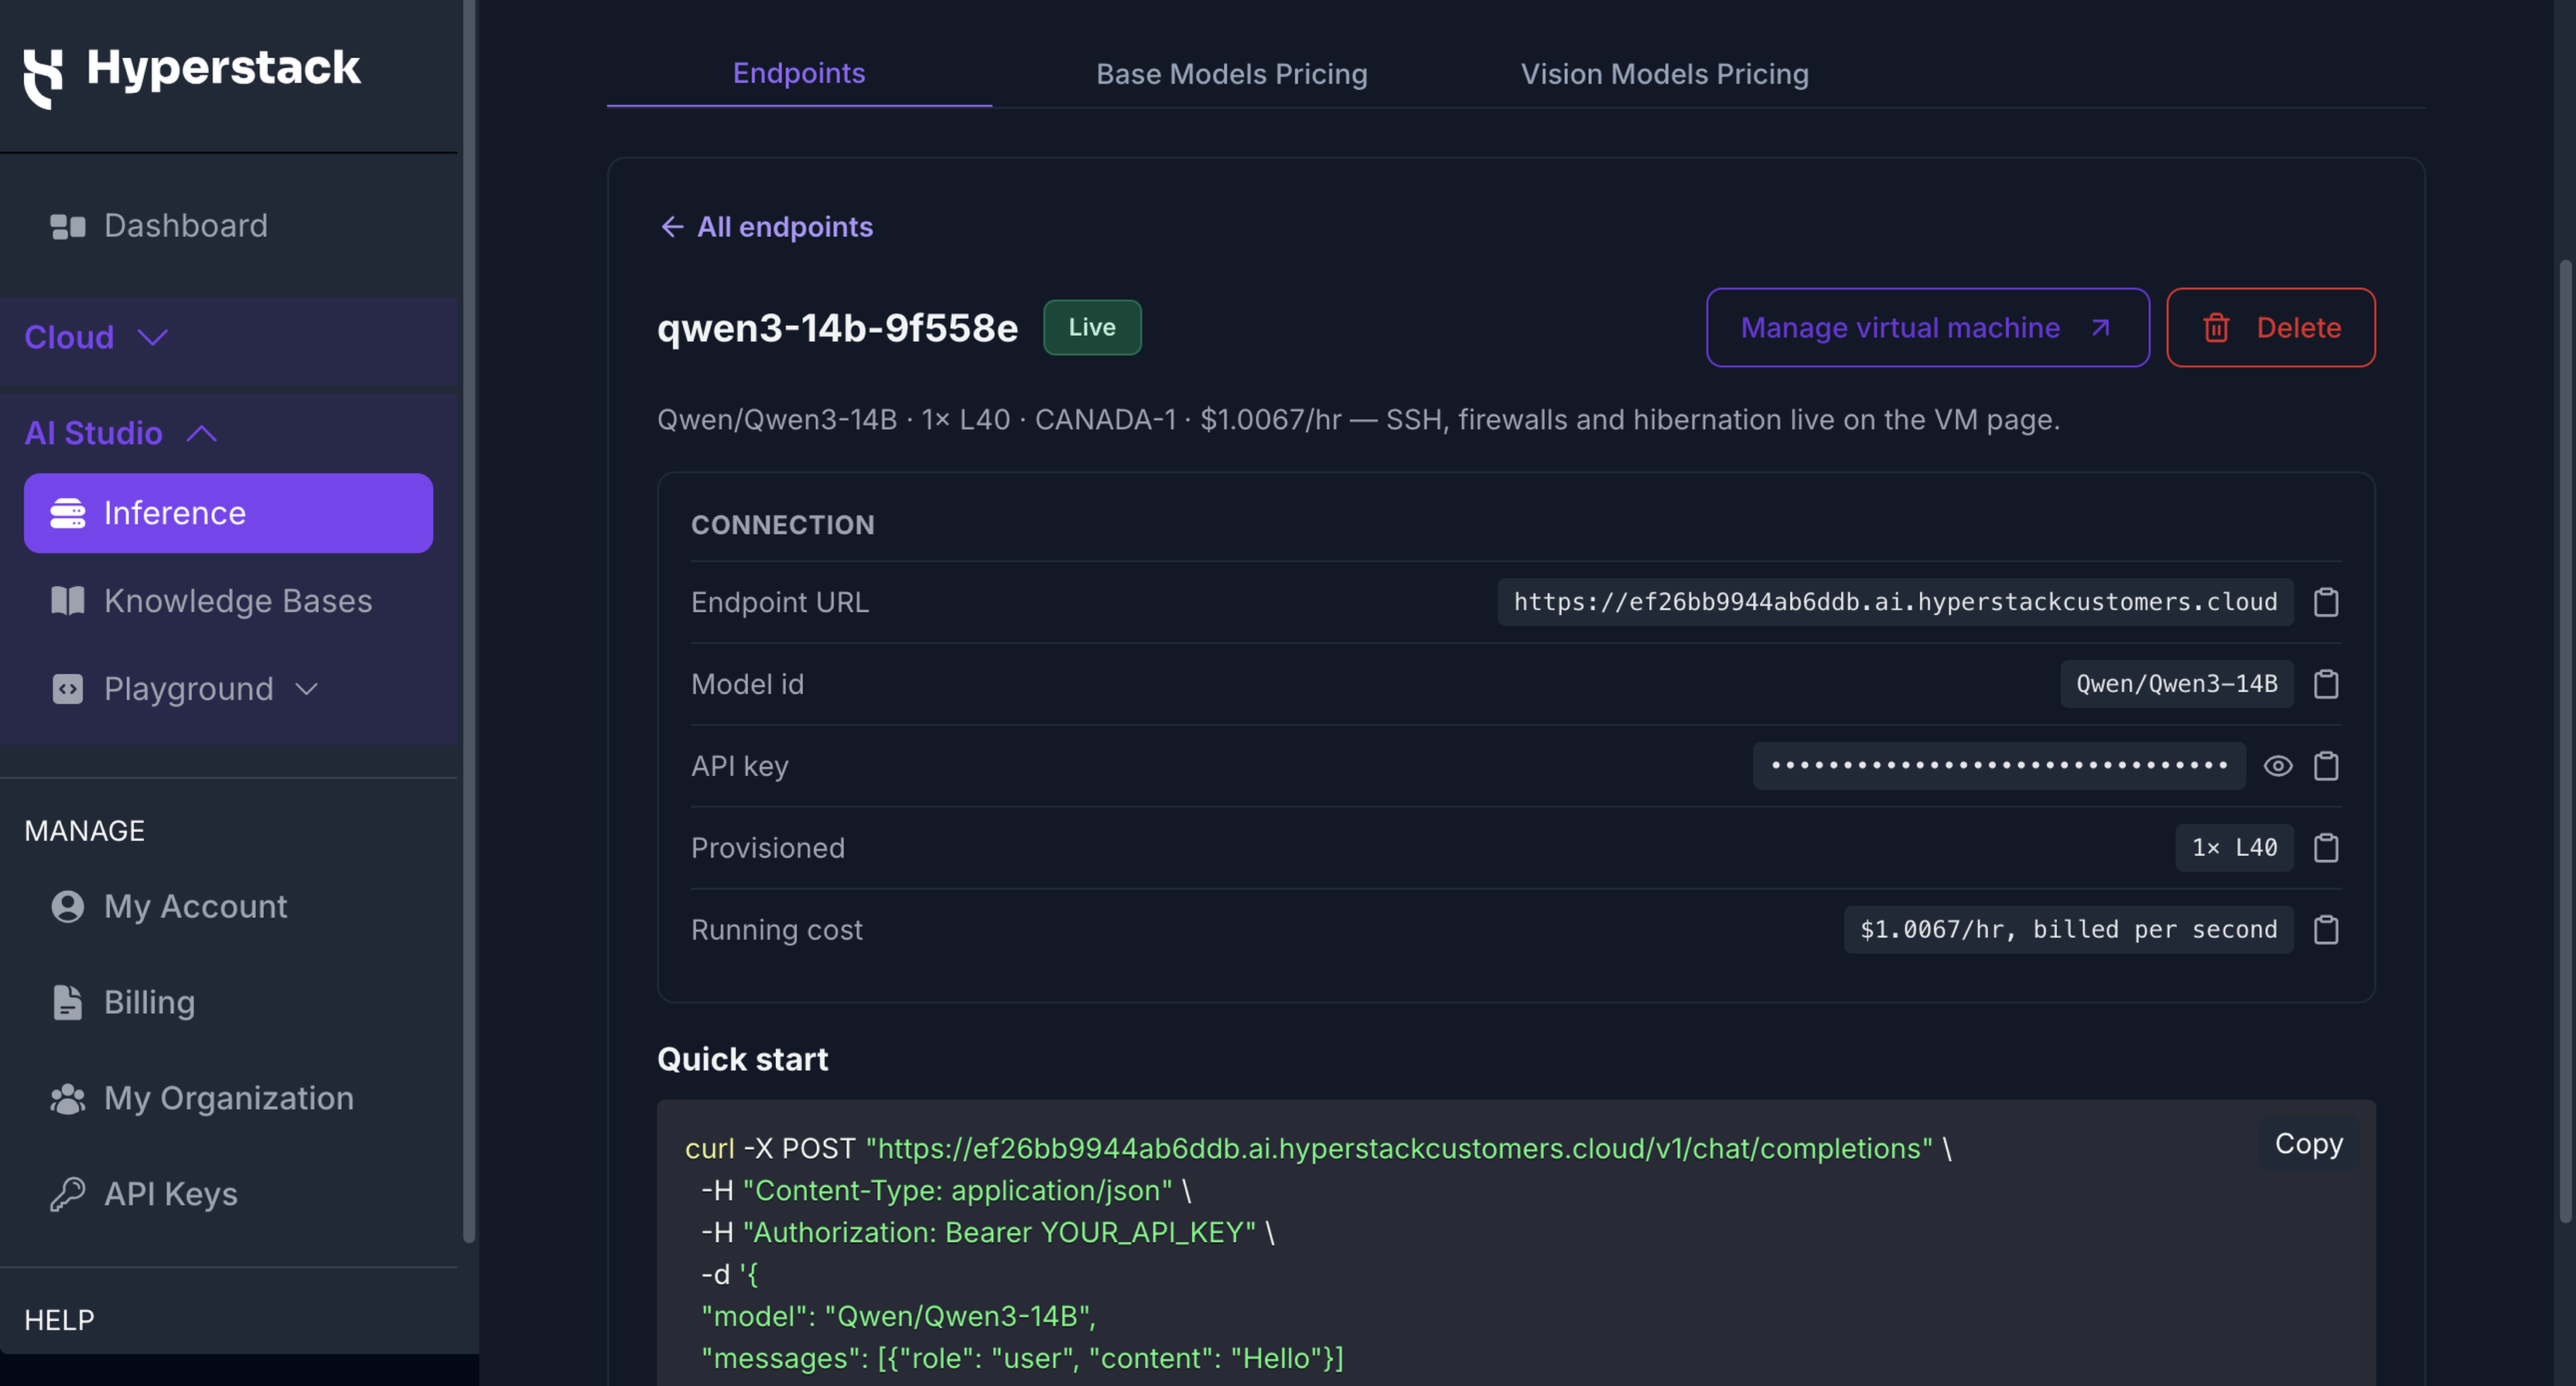Click the Authorization Bearer header line
The height and width of the screenshot is (1386, 2576).
987,1232
